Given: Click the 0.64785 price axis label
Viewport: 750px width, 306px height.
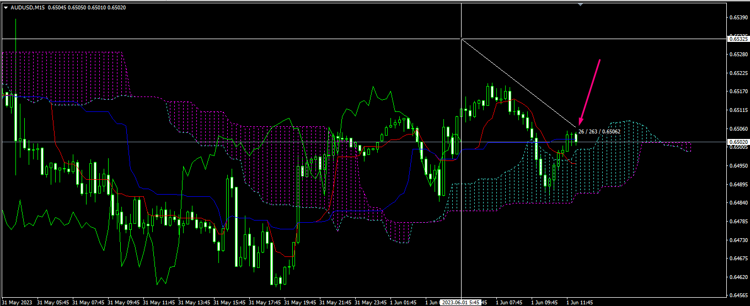Looking at the screenshot, I should [x=738, y=222].
